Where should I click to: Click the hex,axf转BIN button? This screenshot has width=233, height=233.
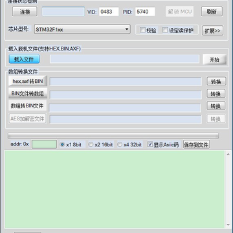[x=28, y=82]
